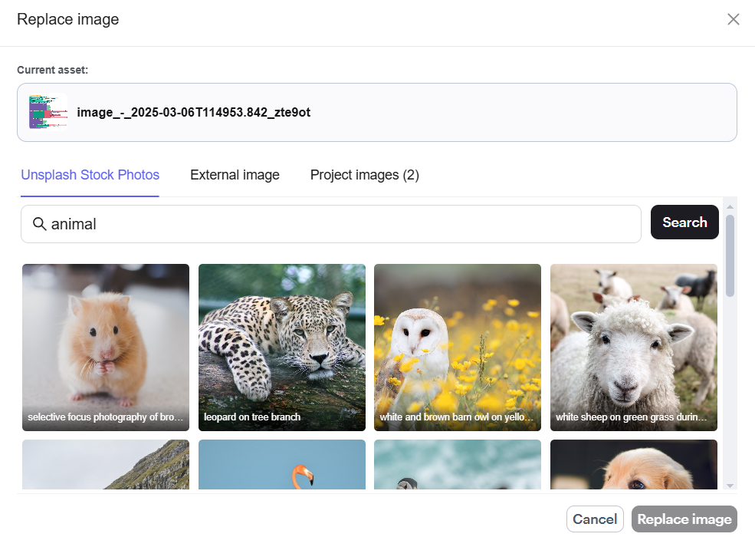Select the Unsplash Stock Photos tab
The width and height of the screenshot is (755, 537).
coord(90,174)
